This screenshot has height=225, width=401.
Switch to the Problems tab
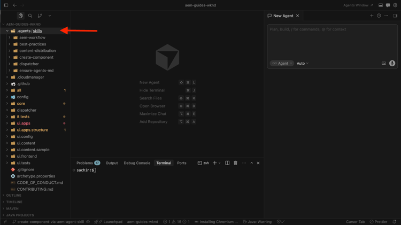coord(88,163)
